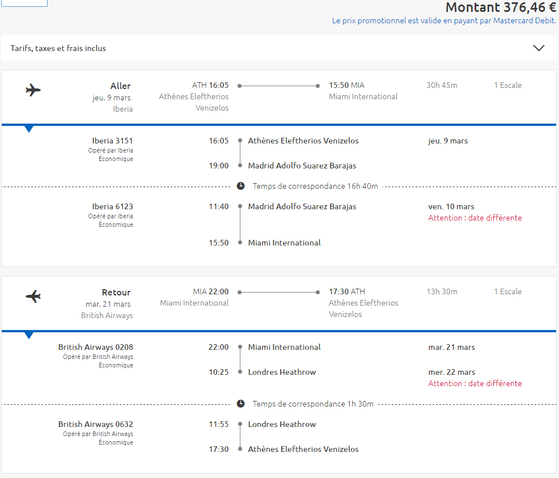Click warning 'Attention : date différente' under ven. 10 mars
This screenshot has height=478, width=559.
point(475,218)
